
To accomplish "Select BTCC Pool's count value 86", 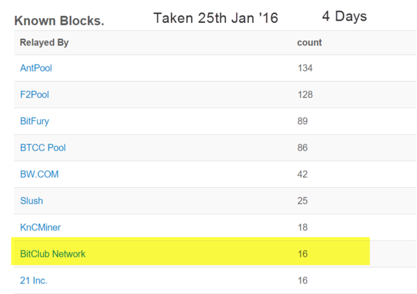I will (x=302, y=148).
